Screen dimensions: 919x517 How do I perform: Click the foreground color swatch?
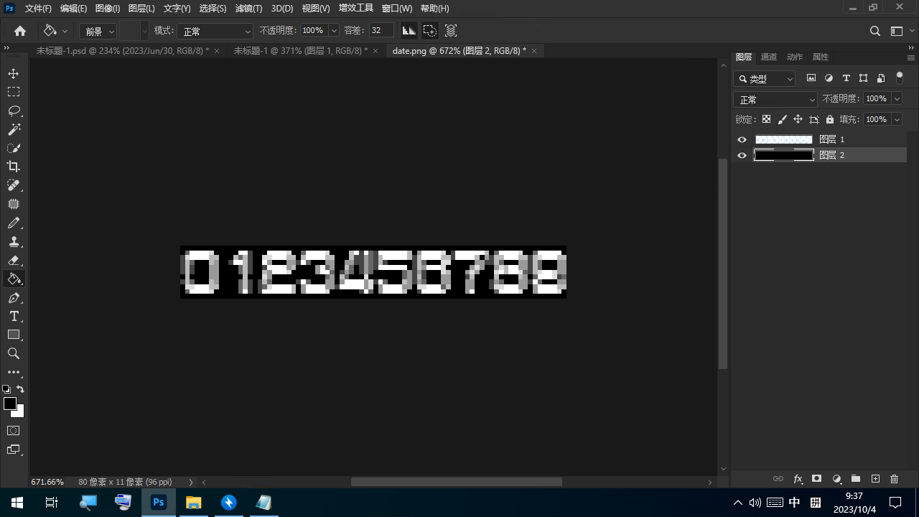(10, 404)
